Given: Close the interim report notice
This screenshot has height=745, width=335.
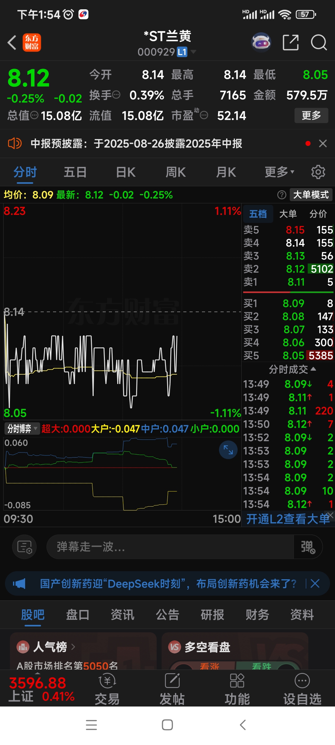Looking at the screenshot, I should click(x=323, y=143).
